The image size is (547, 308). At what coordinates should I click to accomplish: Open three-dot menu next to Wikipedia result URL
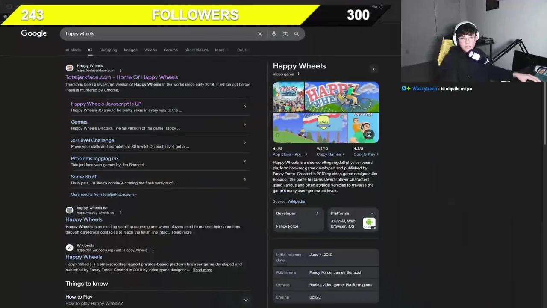point(153,250)
